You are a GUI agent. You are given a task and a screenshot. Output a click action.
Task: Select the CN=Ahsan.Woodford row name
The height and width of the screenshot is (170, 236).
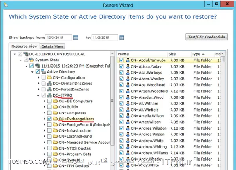(149, 91)
